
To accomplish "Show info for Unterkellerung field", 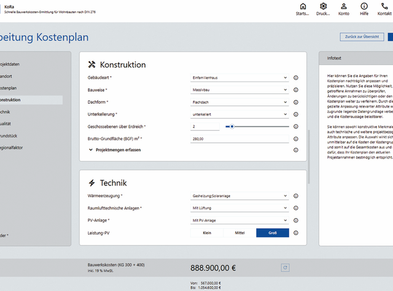I will coord(296,114).
